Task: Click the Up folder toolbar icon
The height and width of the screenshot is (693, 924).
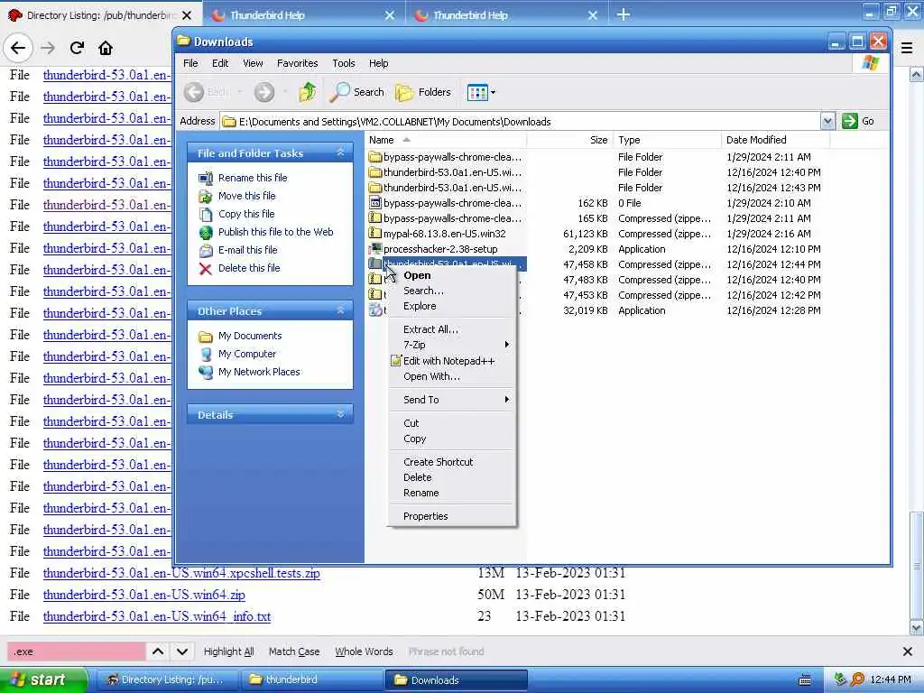Action: tap(307, 92)
